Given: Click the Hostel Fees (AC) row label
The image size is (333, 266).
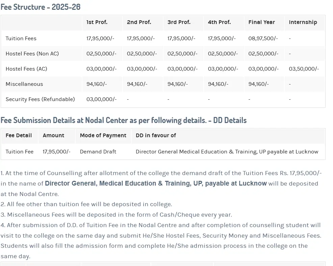Looking at the screenshot, I should click(26, 69).
